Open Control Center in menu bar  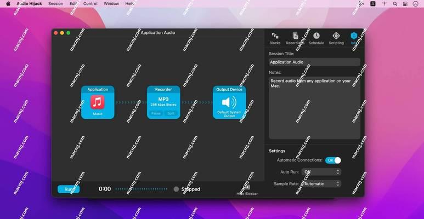pyautogui.click(x=405, y=4)
